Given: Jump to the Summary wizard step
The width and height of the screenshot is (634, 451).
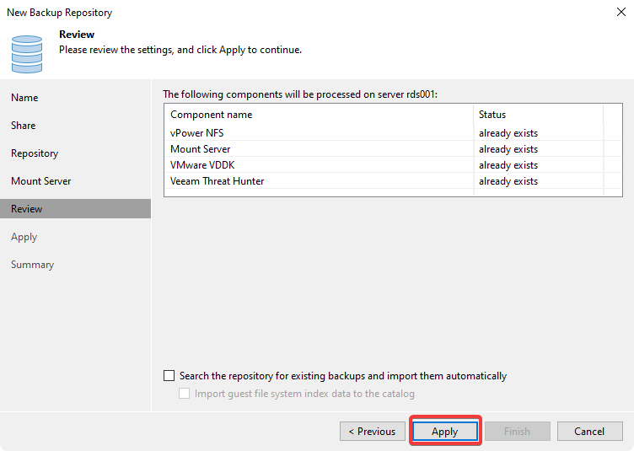Looking at the screenshot, I should click(32, 265).
